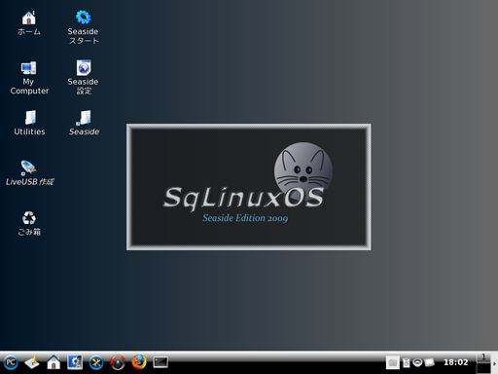
Task: Launch the LiveUSB 作成 icon
Action: pos(29,172)
